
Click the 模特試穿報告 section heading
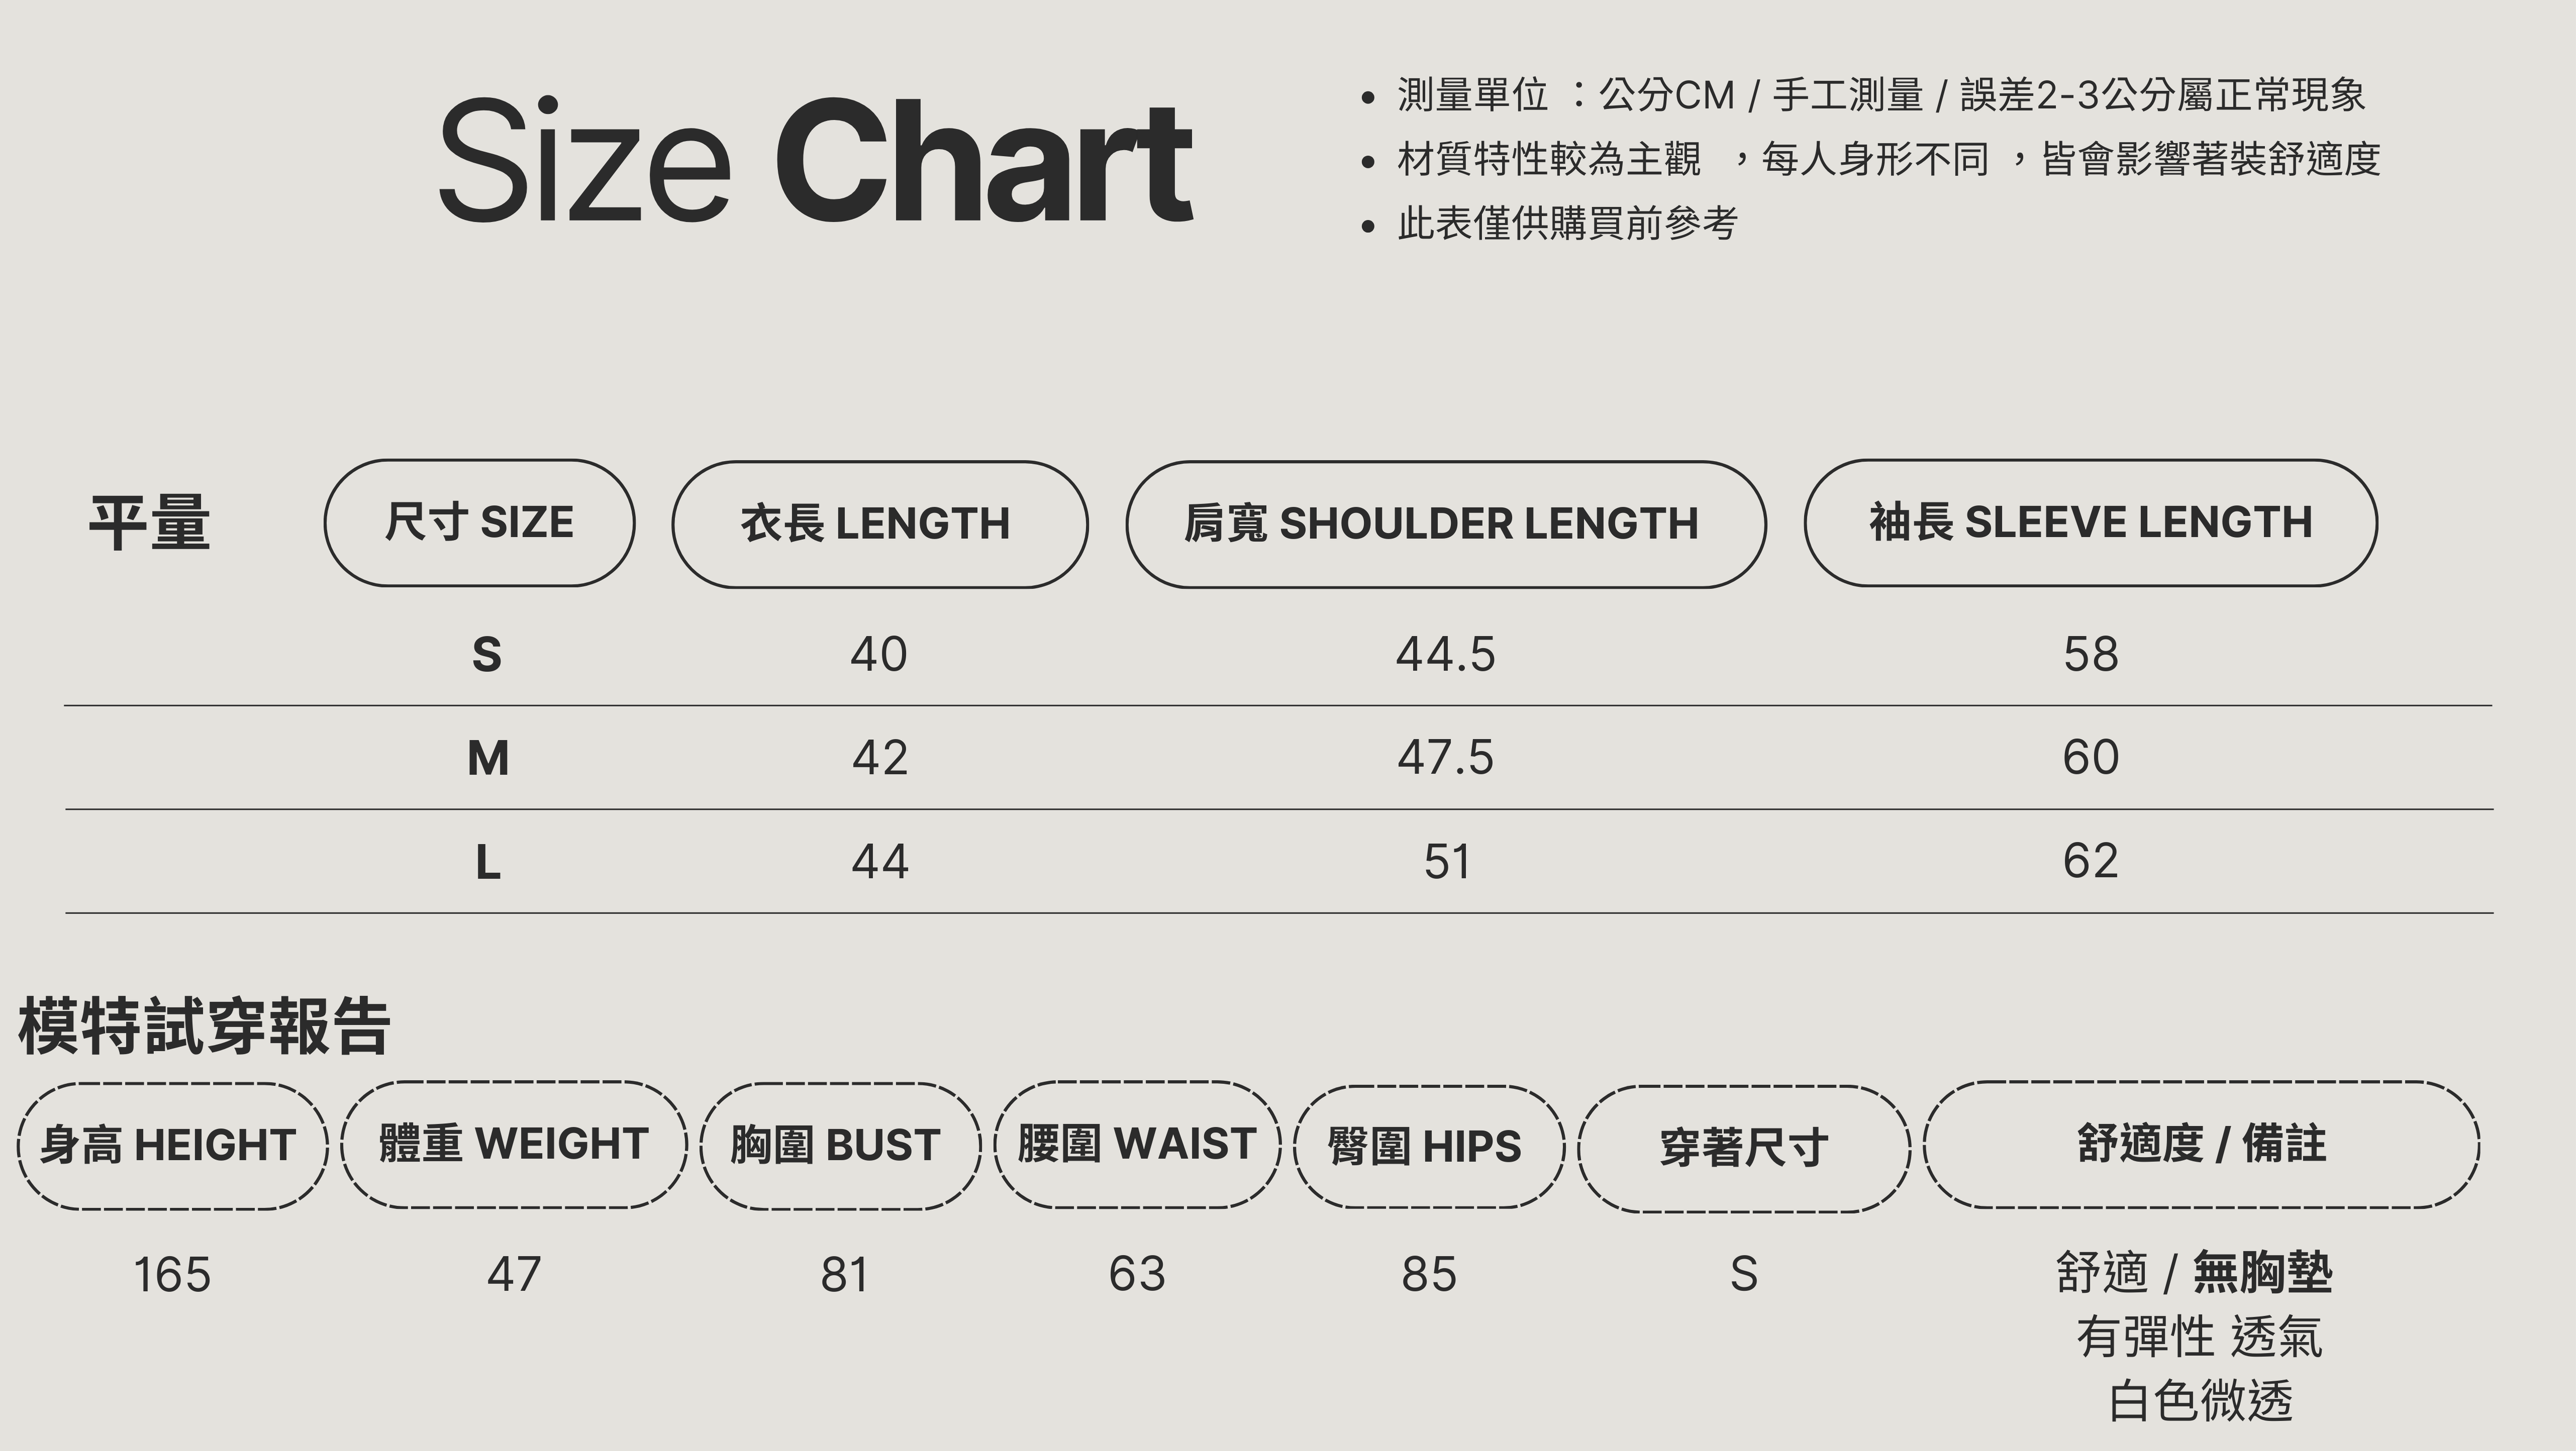pos(204,1026)
